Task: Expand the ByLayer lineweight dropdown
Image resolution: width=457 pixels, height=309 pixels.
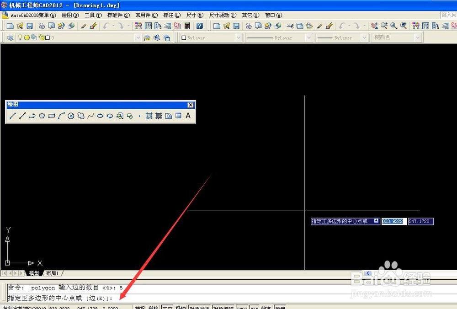Action: pyautogui.click(x=364, y=37)
